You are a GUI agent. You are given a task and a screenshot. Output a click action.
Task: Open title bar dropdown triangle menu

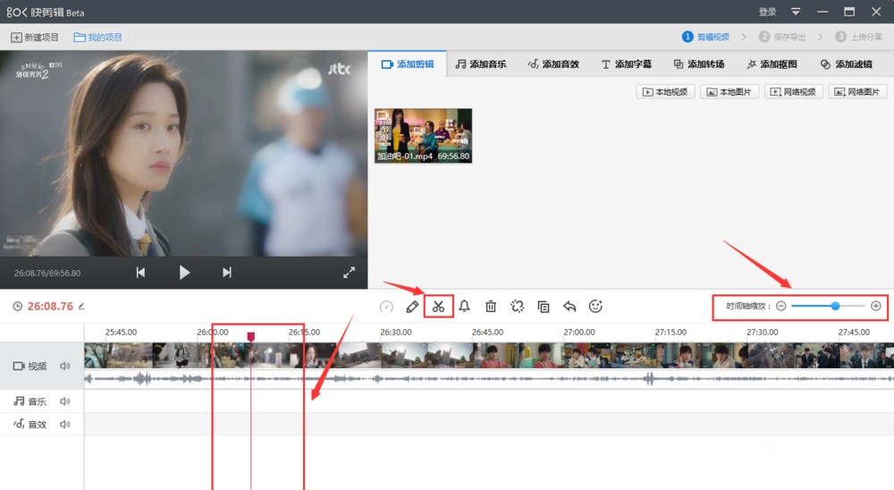[x=796, y=12]
